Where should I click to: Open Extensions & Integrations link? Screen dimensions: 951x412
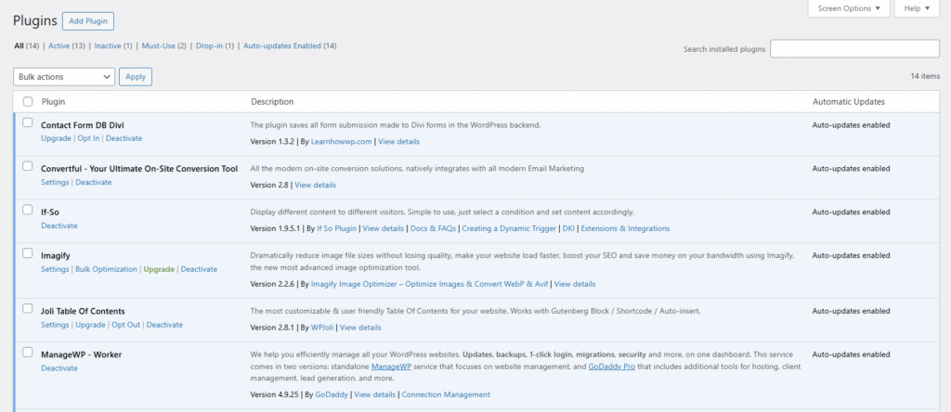[625, 228]
